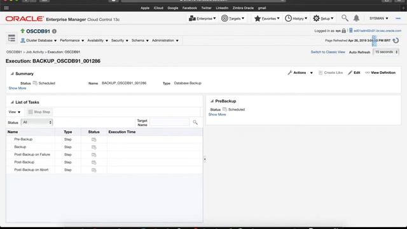Screen dimensions: 407x229
Task: Expand the Availability dropdown
Action: [97, 41]
